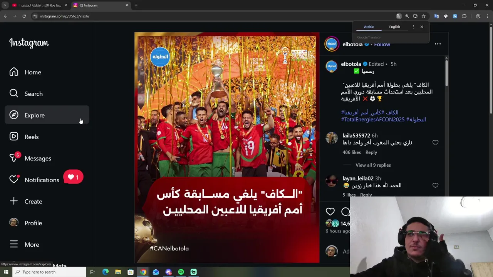Open Microsoft Store from the taskbar
The image size is (493, 277).
point(131,272)
